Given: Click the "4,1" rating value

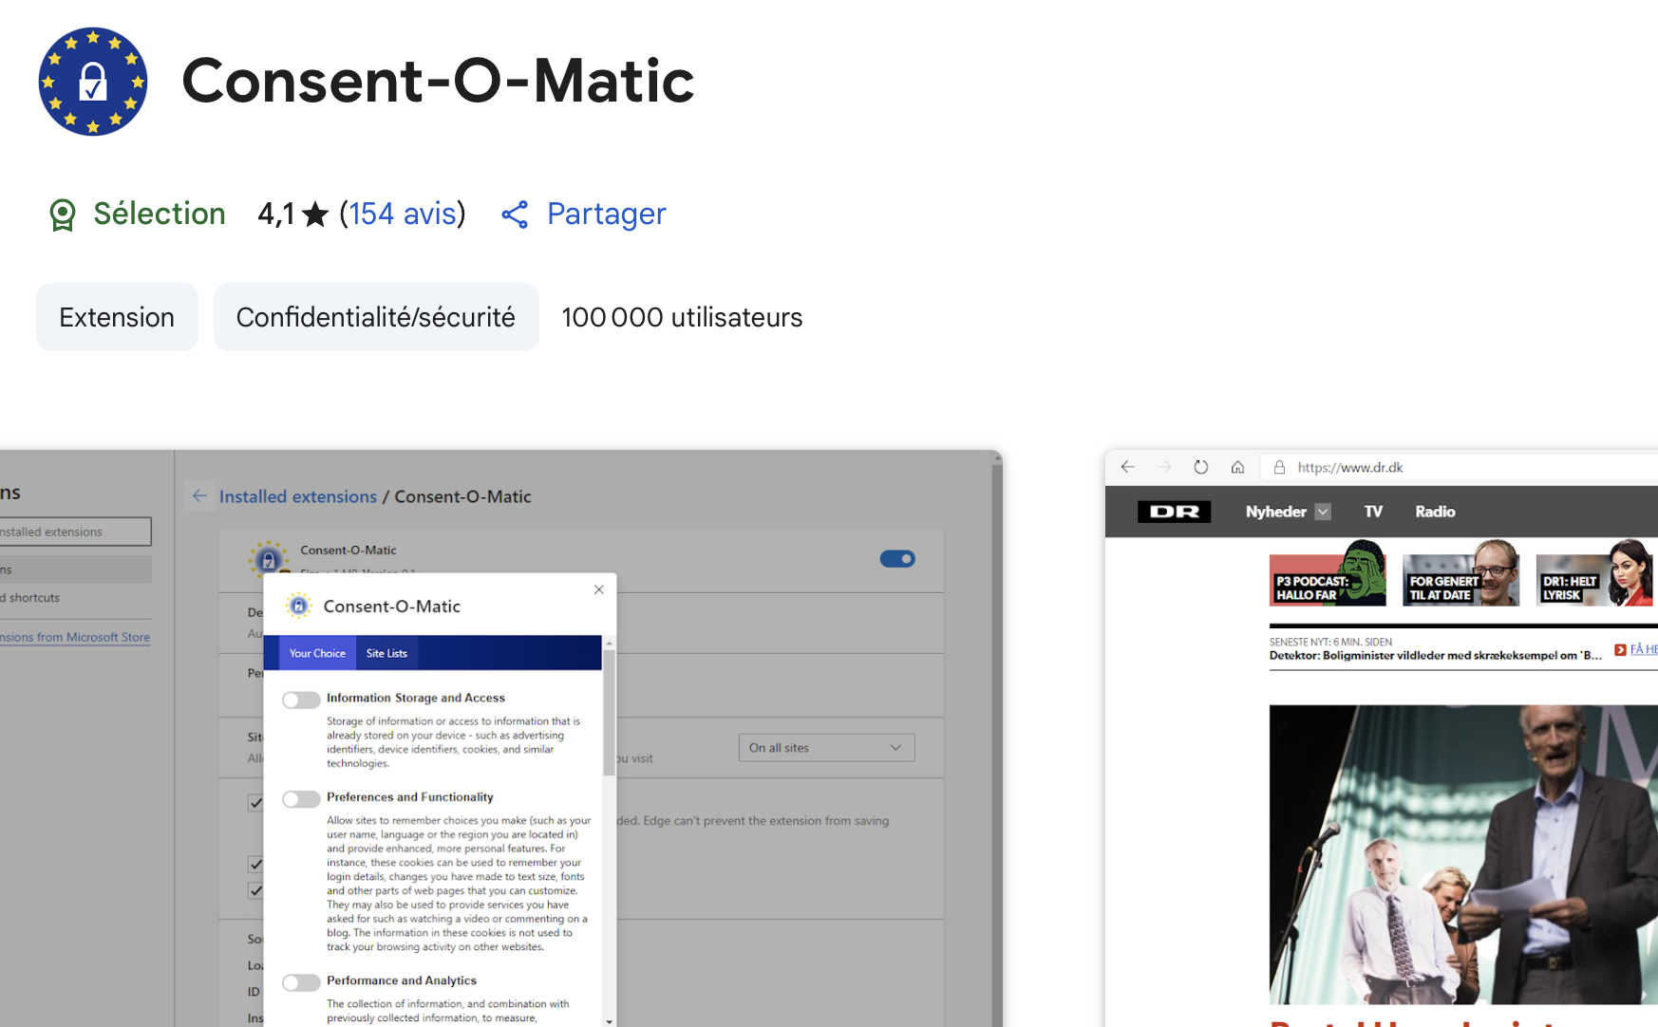Looking at the screenshot, I should [276, 215].
